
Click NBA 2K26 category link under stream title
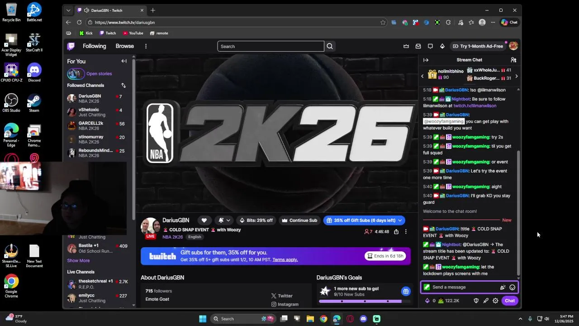coord(173,237)
